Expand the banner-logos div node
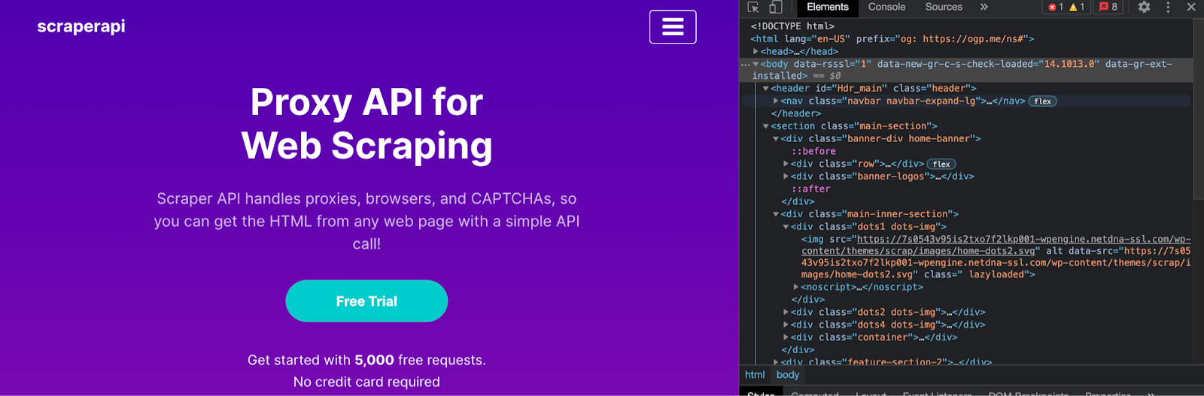The height and width of the screenshot is (396, 1204). click(x=786, y=177)
